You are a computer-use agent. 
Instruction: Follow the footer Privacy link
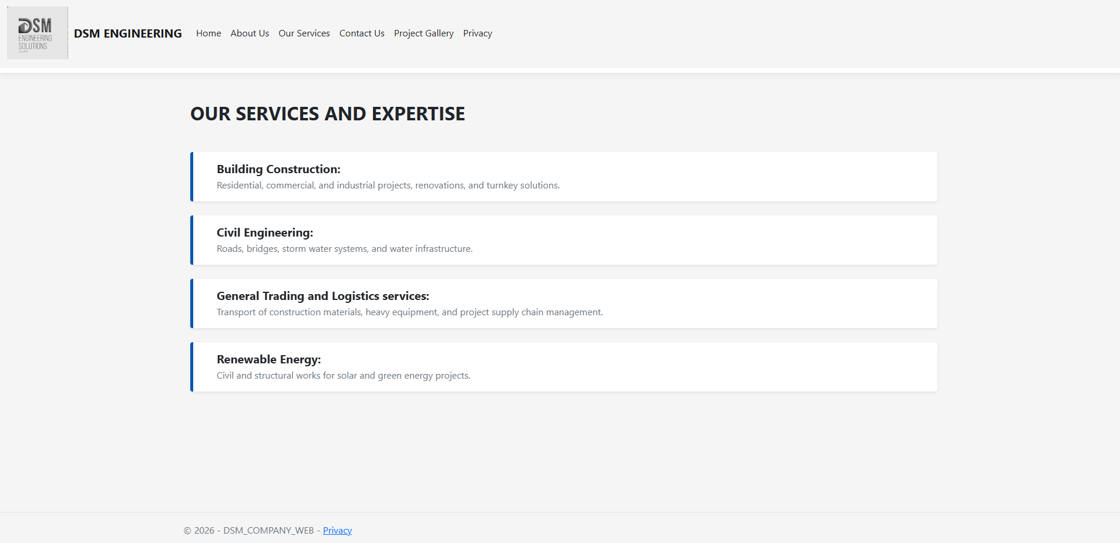point(337,531)
